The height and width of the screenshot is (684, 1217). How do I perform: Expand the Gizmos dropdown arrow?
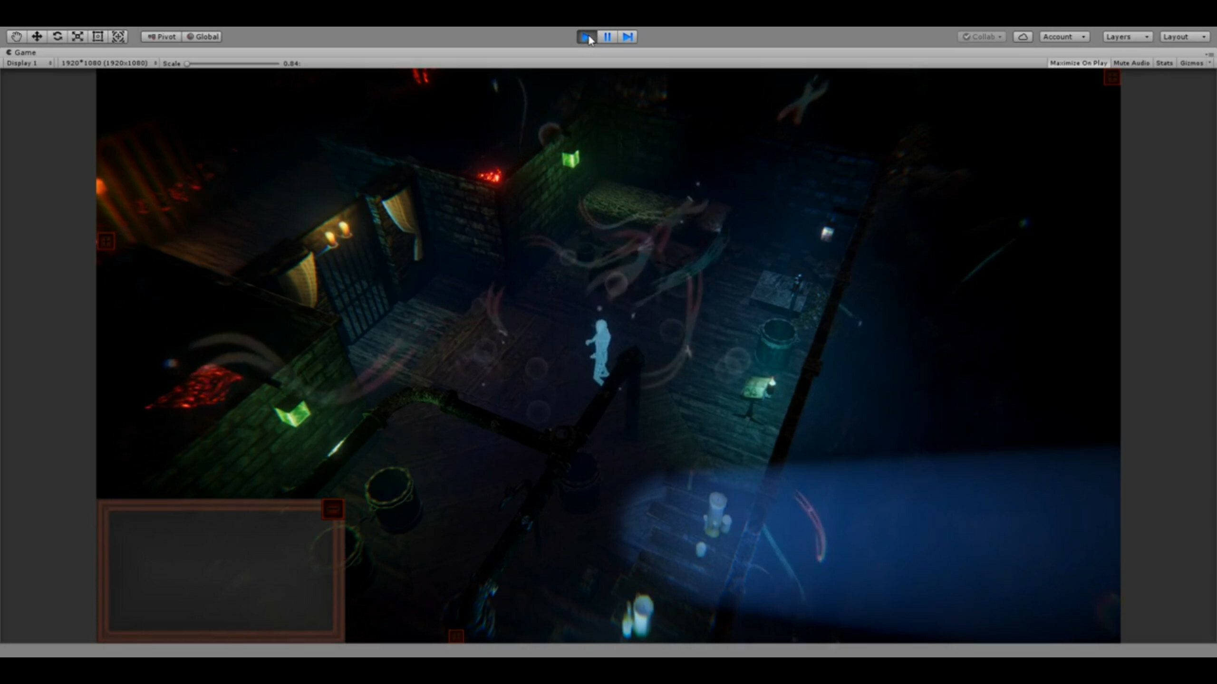(x=1210, y=63)
